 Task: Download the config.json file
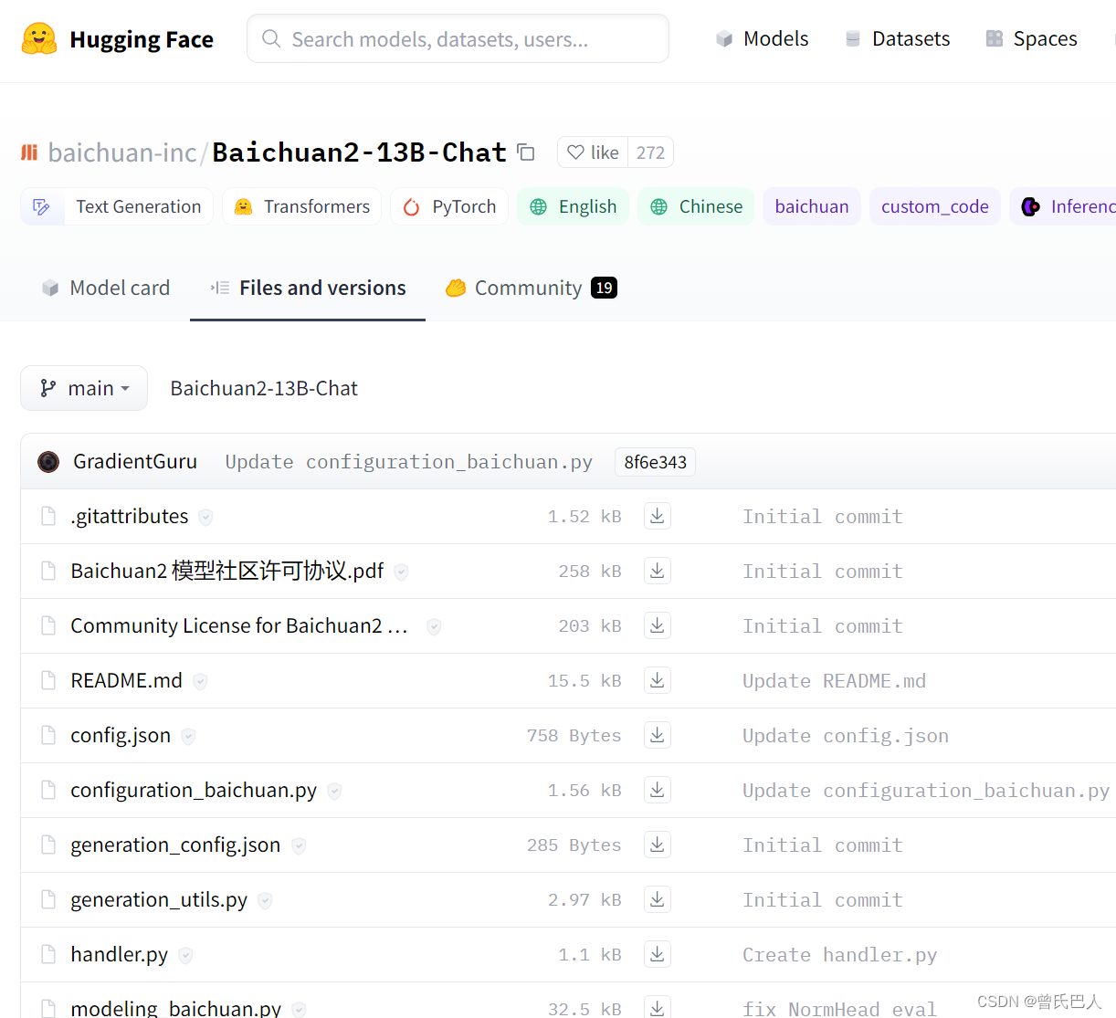[658, 735]
